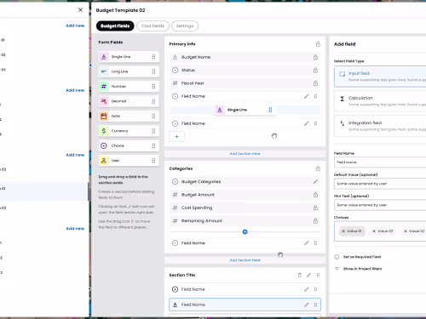This screenshot has width=426, height=319.
Task: Select the Single Line field icon in Form Fields
Action: click(x=104, y=57)
